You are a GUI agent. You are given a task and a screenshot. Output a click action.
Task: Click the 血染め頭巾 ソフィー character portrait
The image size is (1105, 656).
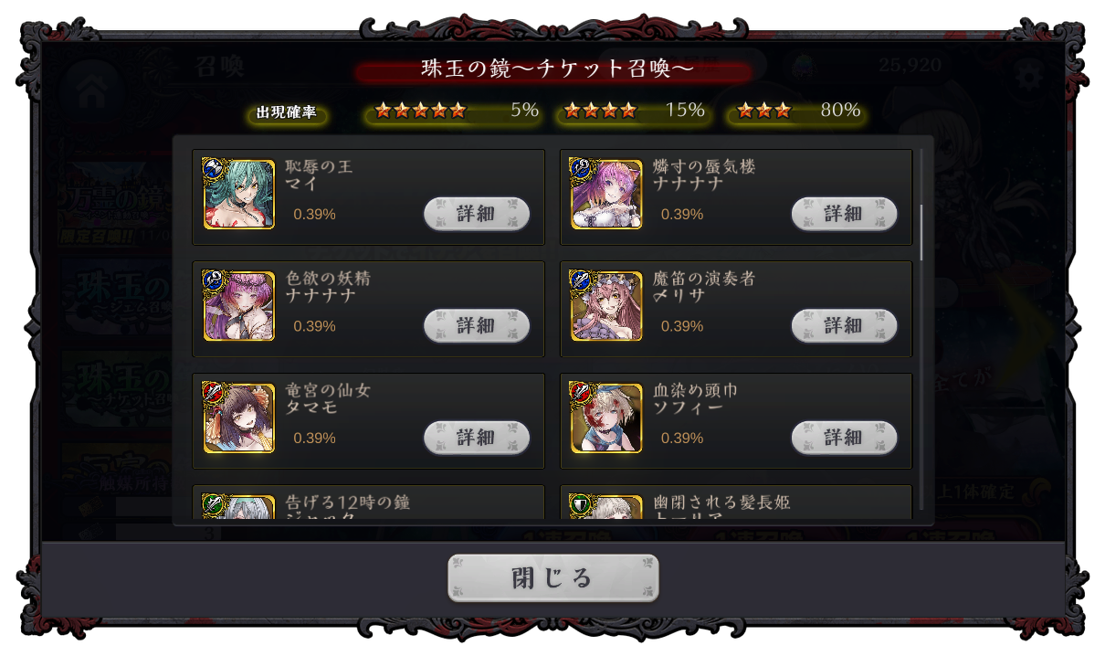(x=606, y=418)
